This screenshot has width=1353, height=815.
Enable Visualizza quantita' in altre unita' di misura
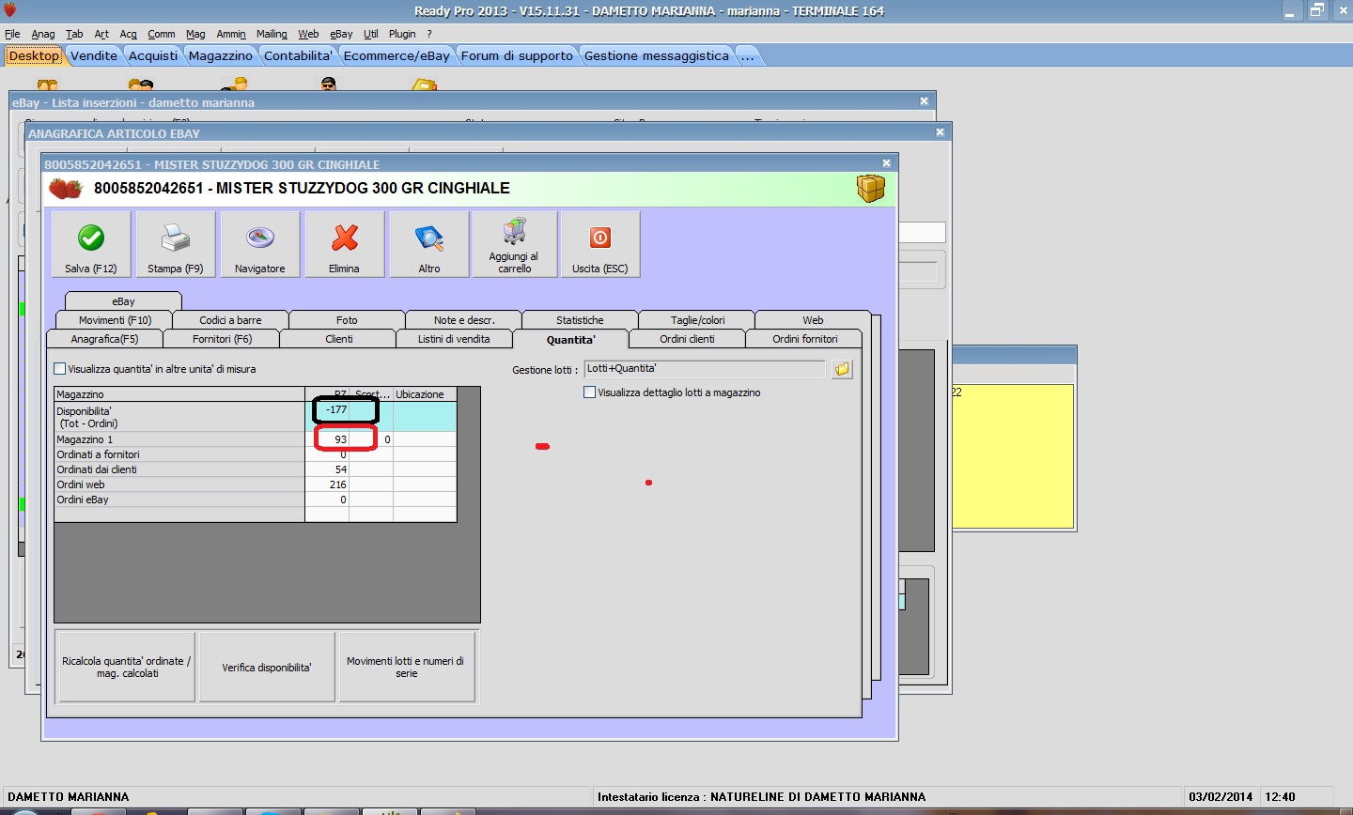[60, 369]
